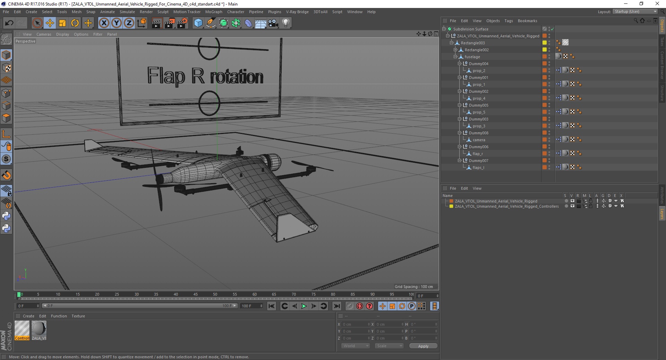Select the Controll material thumbnail
Image resolution: width=666 pixels, height=360 pixels.
tap(22, 330)
